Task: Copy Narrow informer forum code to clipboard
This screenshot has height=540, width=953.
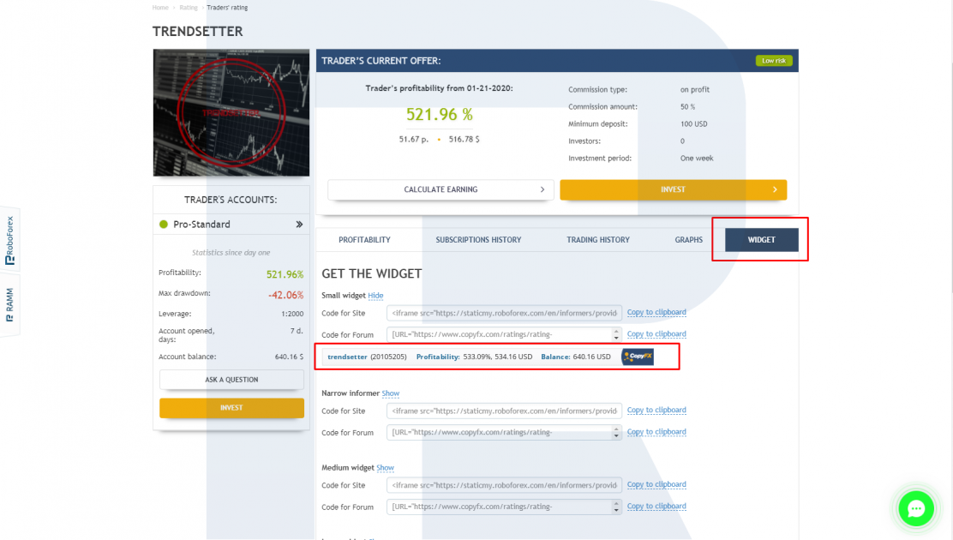Action: (656, 432)
